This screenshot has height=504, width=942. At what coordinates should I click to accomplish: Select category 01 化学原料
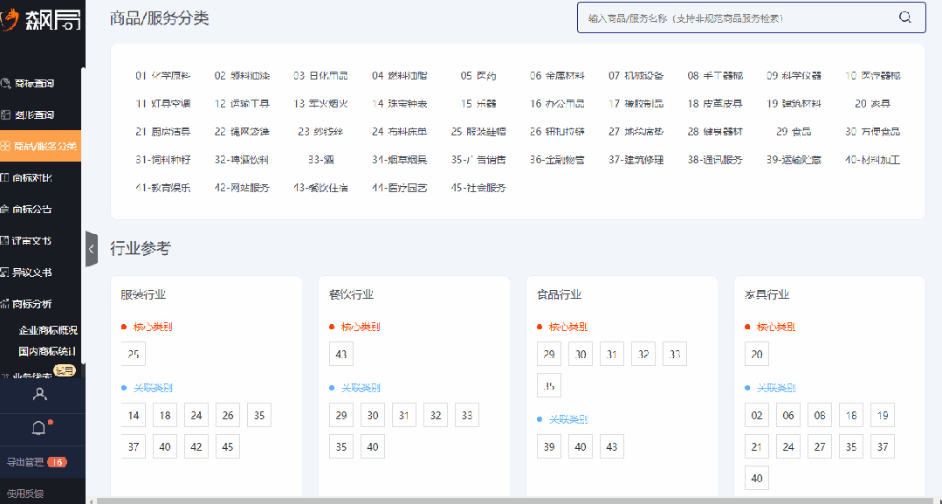pyautogui.click(x=162, y=76)
